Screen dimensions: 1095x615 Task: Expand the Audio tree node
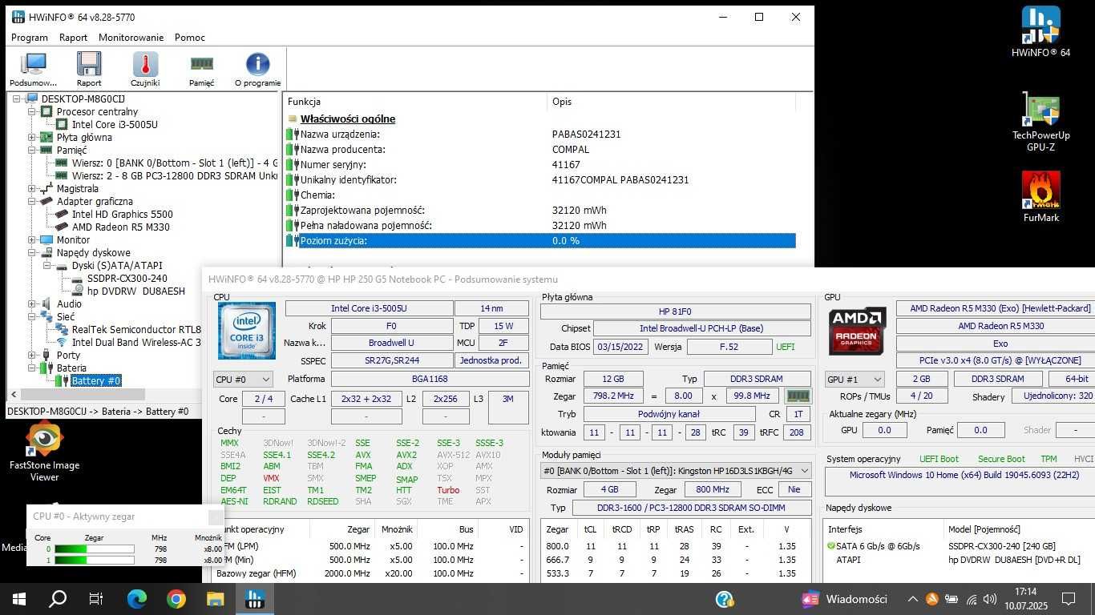[x=31, y=303]
